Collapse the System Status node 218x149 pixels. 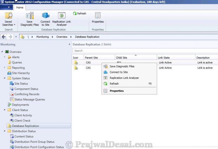tap(5, 78)
